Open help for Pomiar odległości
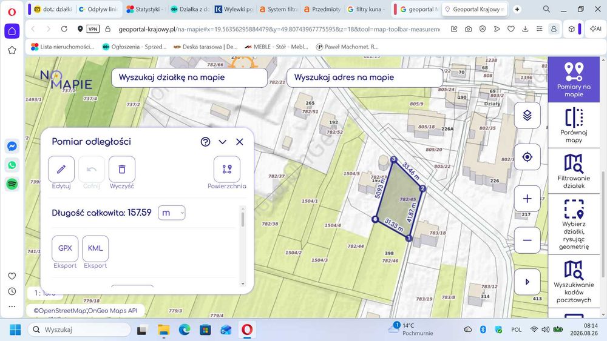 [x=206, y=142]
